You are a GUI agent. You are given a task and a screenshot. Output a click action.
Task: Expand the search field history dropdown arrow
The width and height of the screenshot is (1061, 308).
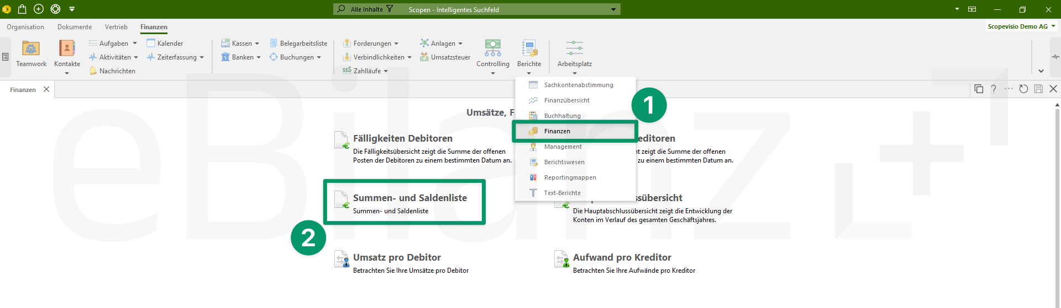pos(613,9)
